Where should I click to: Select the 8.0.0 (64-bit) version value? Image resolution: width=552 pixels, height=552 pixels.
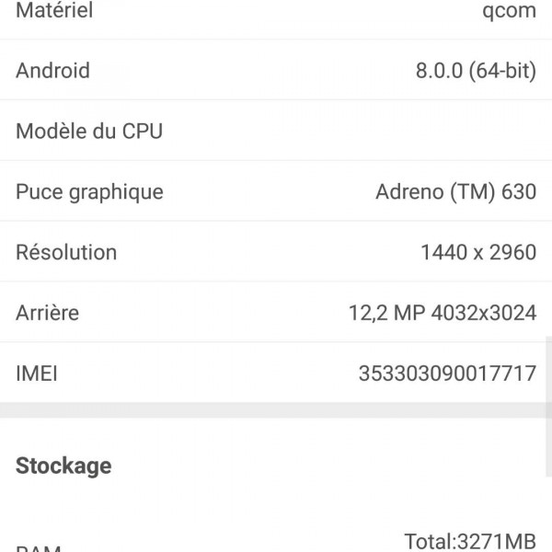[x=475, y=71]
